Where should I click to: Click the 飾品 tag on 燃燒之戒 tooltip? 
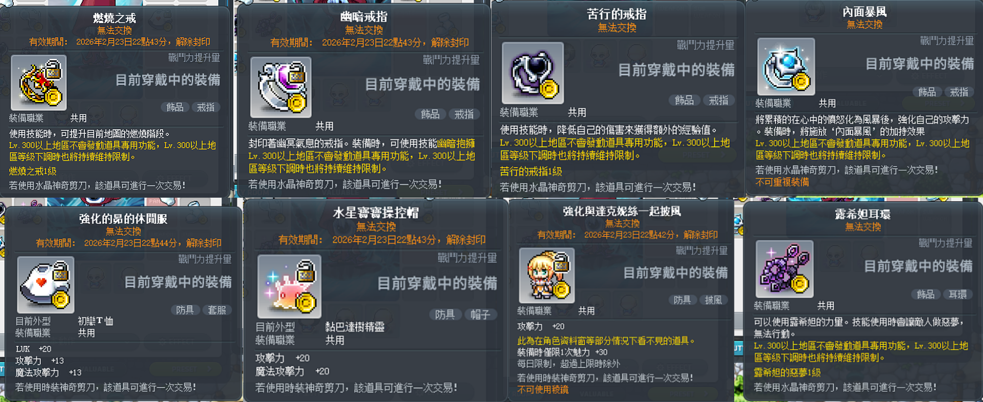175,107
